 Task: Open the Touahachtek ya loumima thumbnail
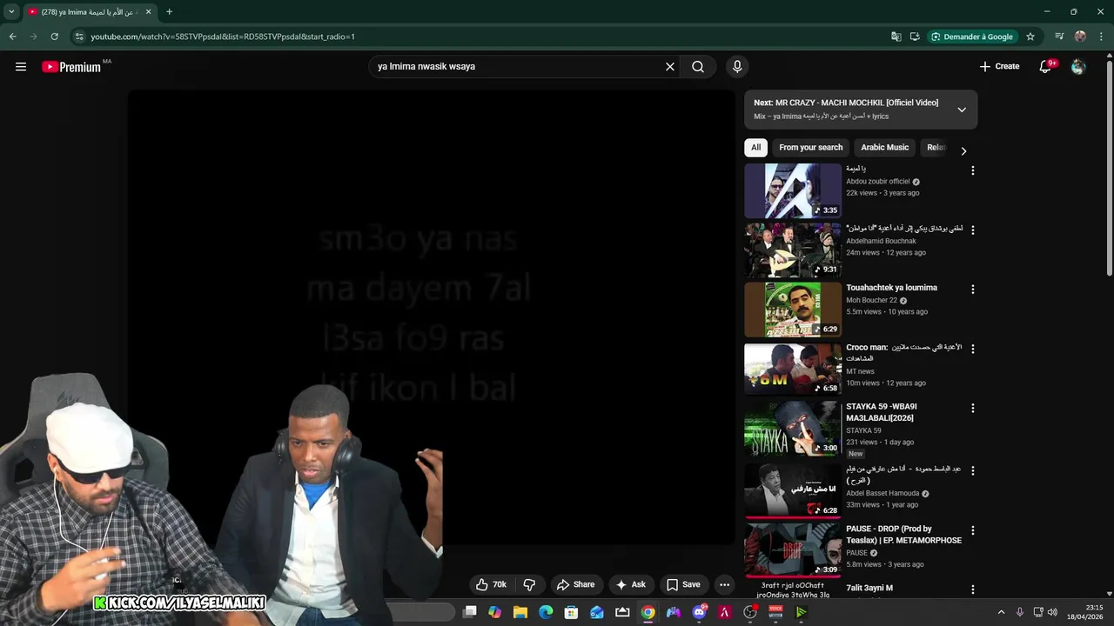pos(793,309)
